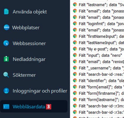Viewport: 124px width, 118px height.
Task: Select the row Fält "input"; data "nero"
Action: coord(97,55)
